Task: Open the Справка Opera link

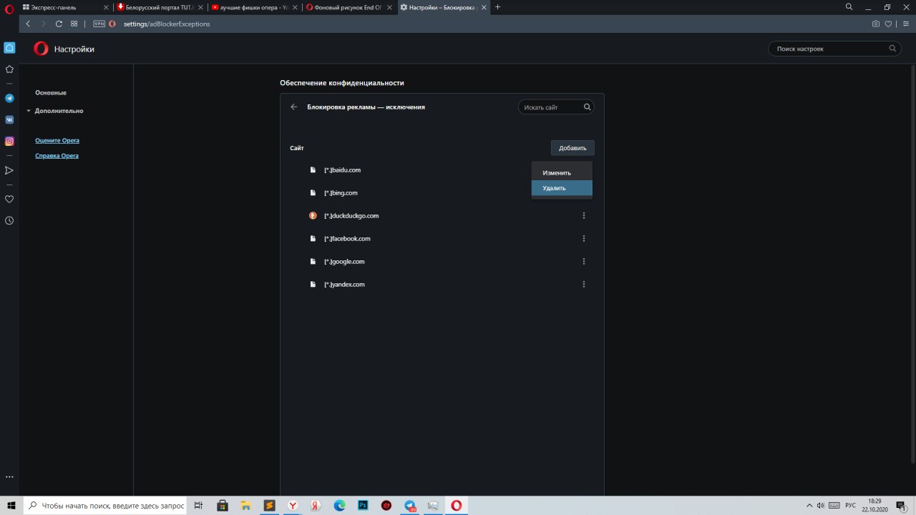Action: [57, 156]
